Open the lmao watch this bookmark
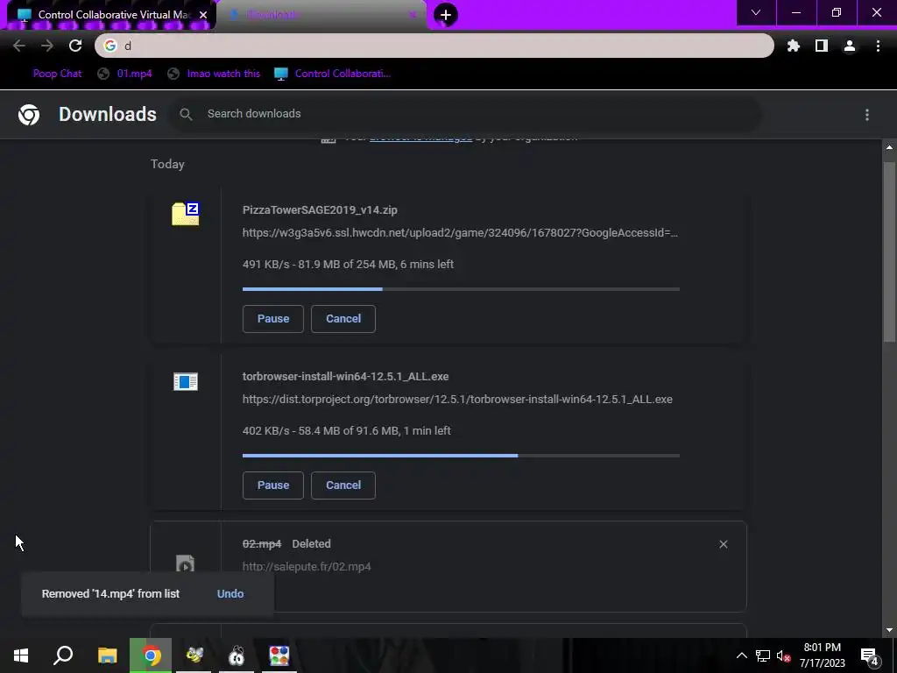The height and width of the screenshot is (673, 897). click(214, 74)
